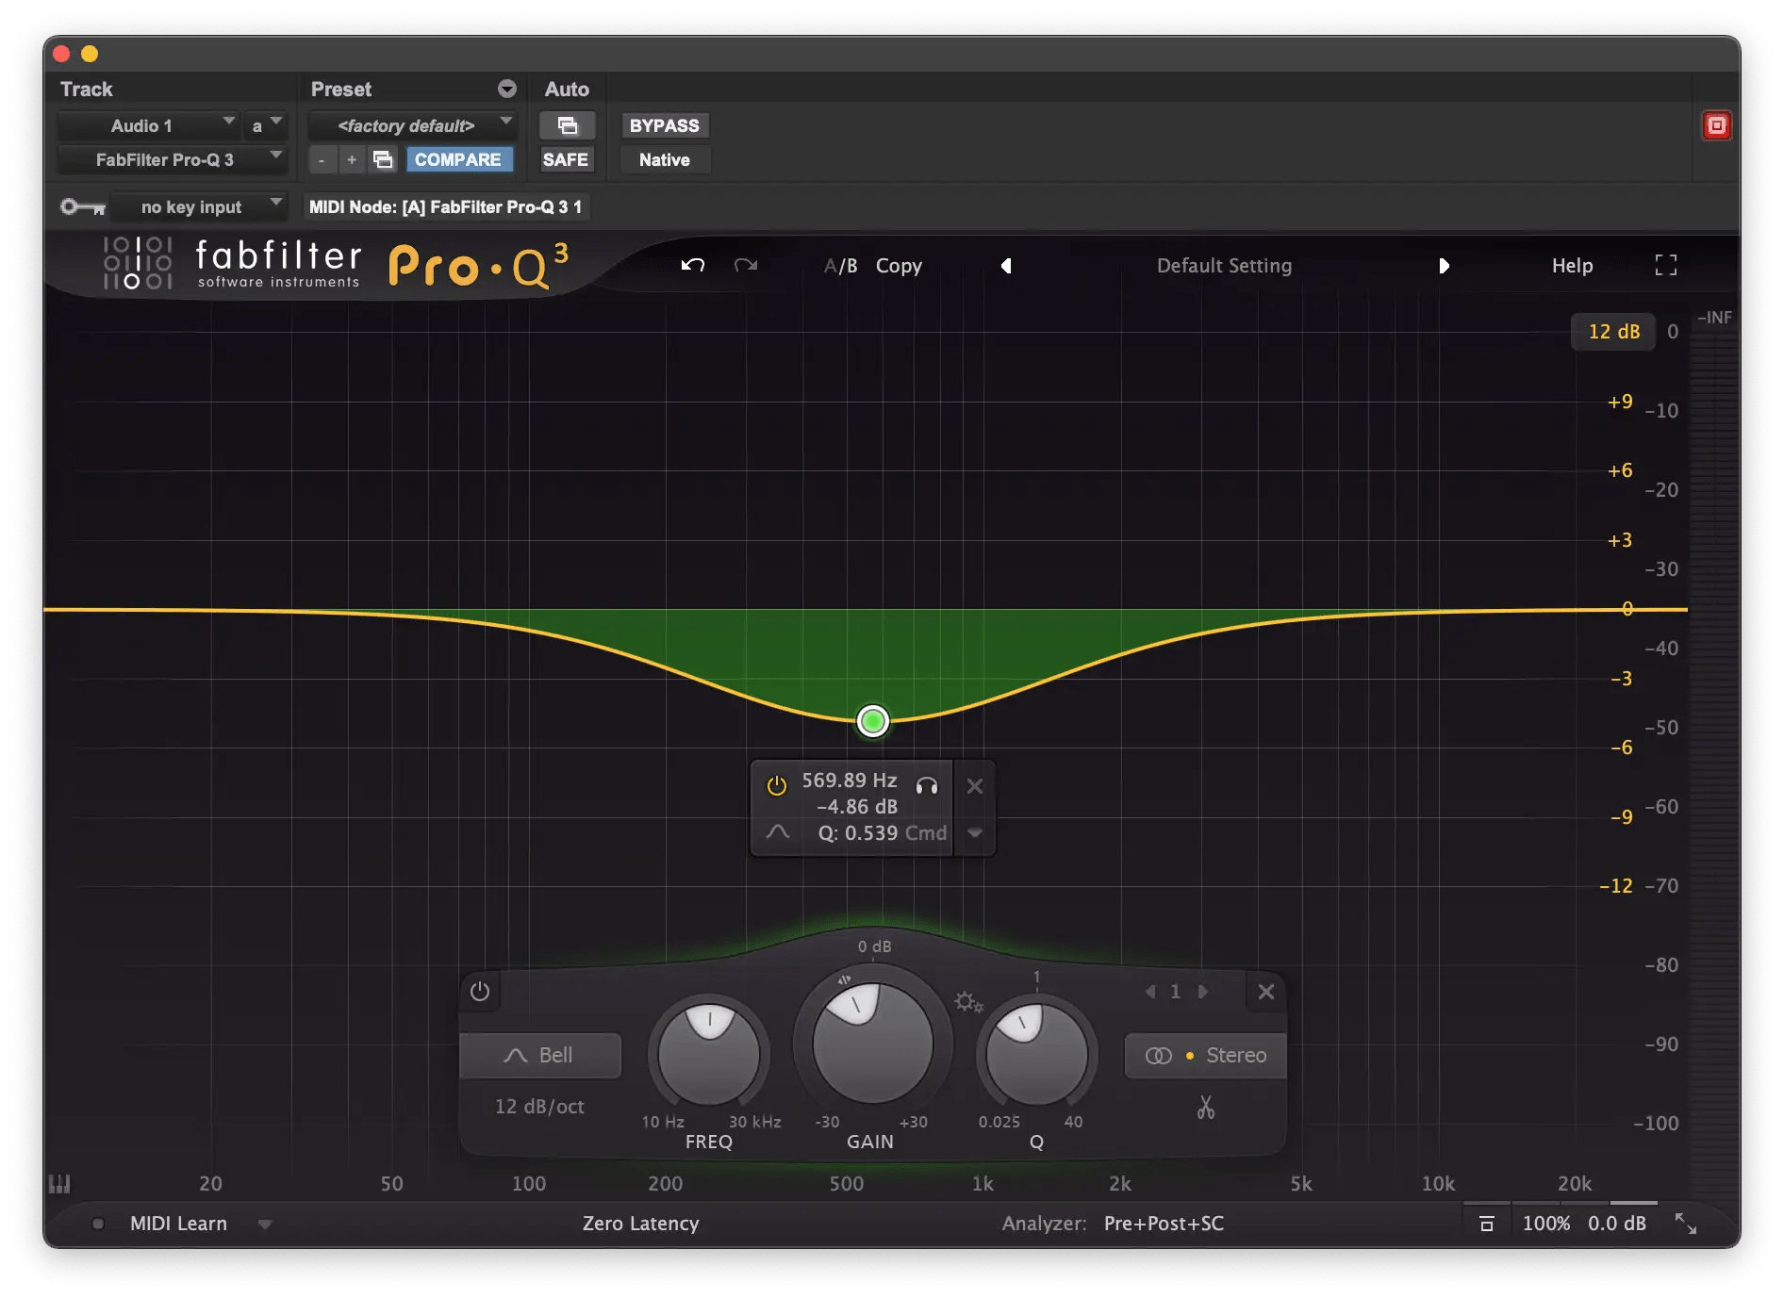Image resolution: width=1784 pixels, height=1299 pixels.
Task: Toggle the BYPASS button
Action: [665, 125]
